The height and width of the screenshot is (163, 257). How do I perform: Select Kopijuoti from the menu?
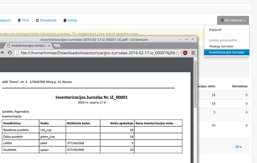[x=215, y=30]
